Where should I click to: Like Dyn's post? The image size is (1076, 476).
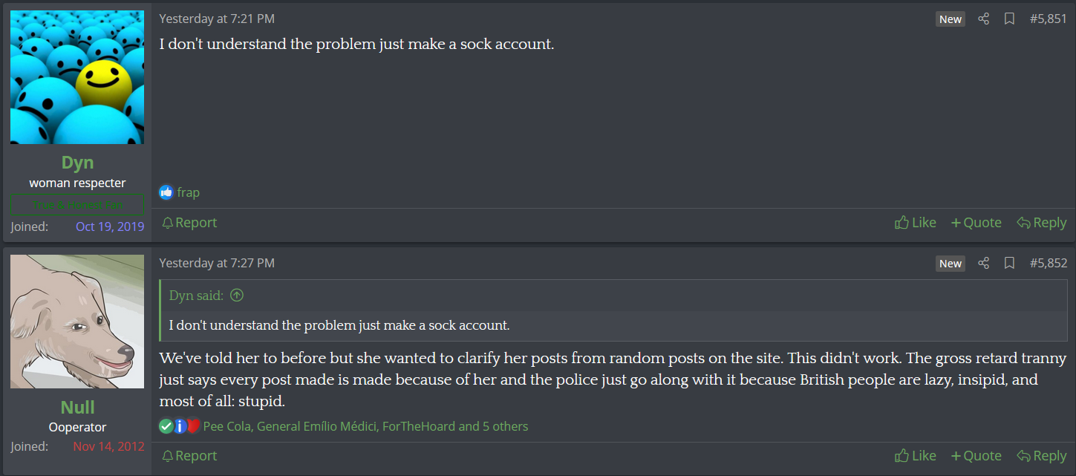(x=916, y=223)
